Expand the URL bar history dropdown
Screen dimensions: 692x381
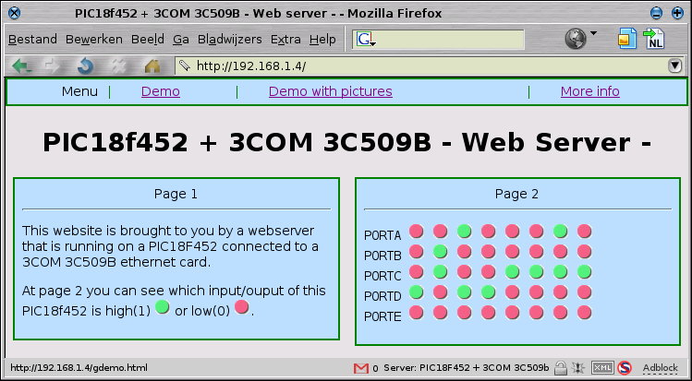coord(675,66)
